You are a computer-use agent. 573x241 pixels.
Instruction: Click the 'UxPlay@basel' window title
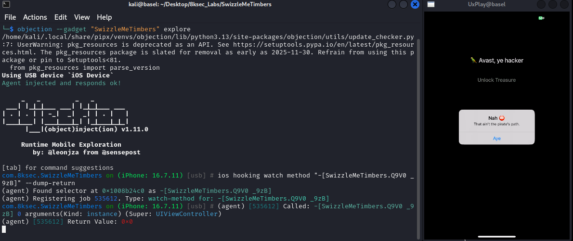click(x=486, y=4)
